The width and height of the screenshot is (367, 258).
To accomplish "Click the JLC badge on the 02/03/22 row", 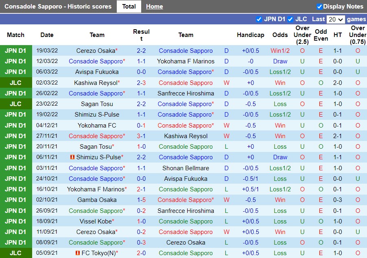I will (x=16, y=82).
